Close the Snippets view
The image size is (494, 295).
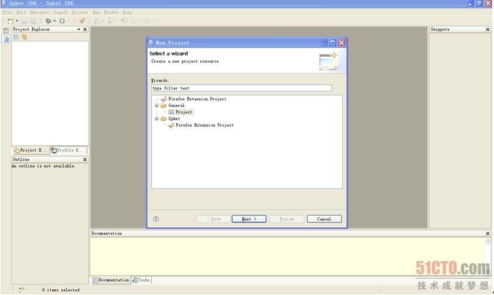pos(488,29)
